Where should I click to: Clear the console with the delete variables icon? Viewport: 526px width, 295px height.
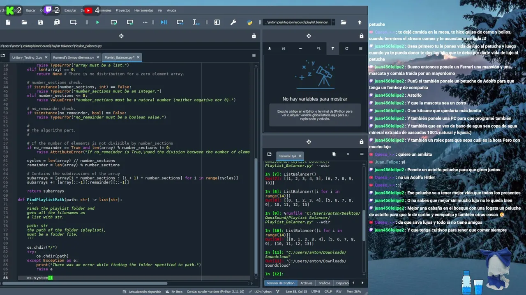pyautogui.click(x=334, y=154)
